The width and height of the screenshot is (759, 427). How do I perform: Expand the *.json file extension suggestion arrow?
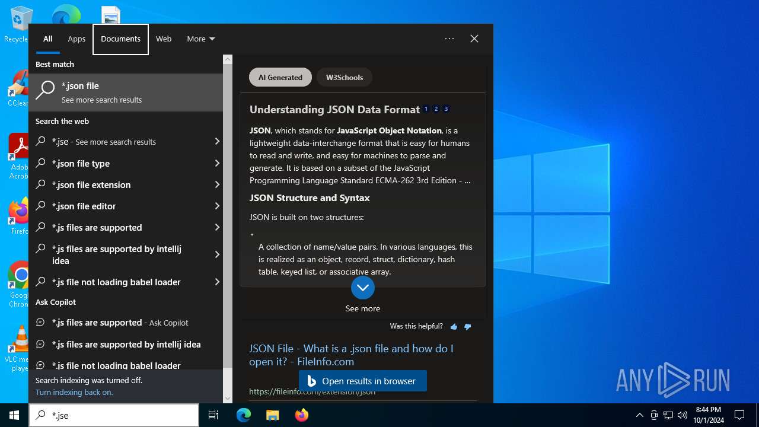point(217,184)
